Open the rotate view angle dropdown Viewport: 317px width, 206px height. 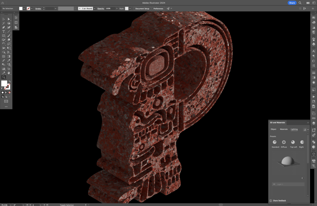point(23,205)
